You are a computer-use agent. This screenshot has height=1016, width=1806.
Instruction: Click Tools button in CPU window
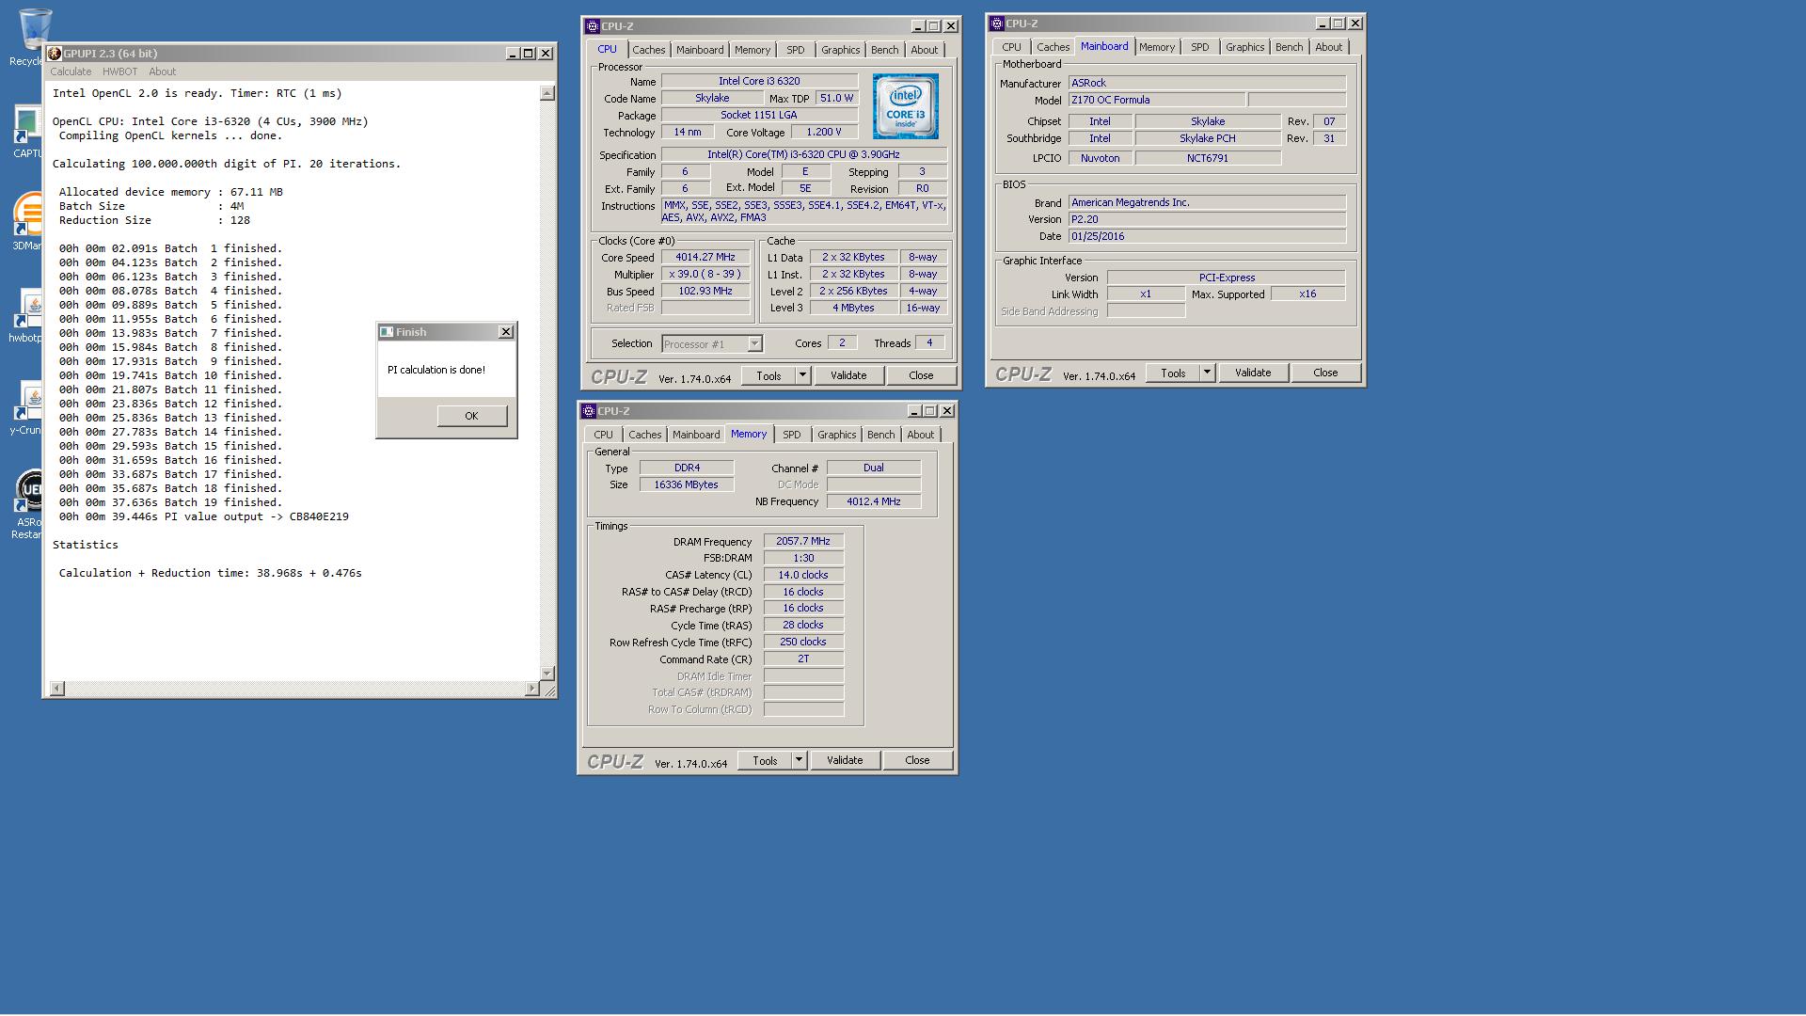[768, 375]
